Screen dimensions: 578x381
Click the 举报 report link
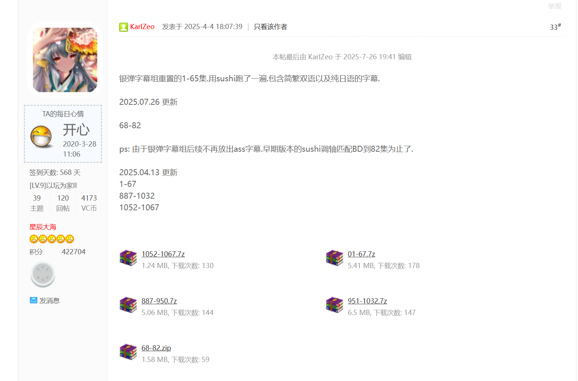(x=555, y=6)
